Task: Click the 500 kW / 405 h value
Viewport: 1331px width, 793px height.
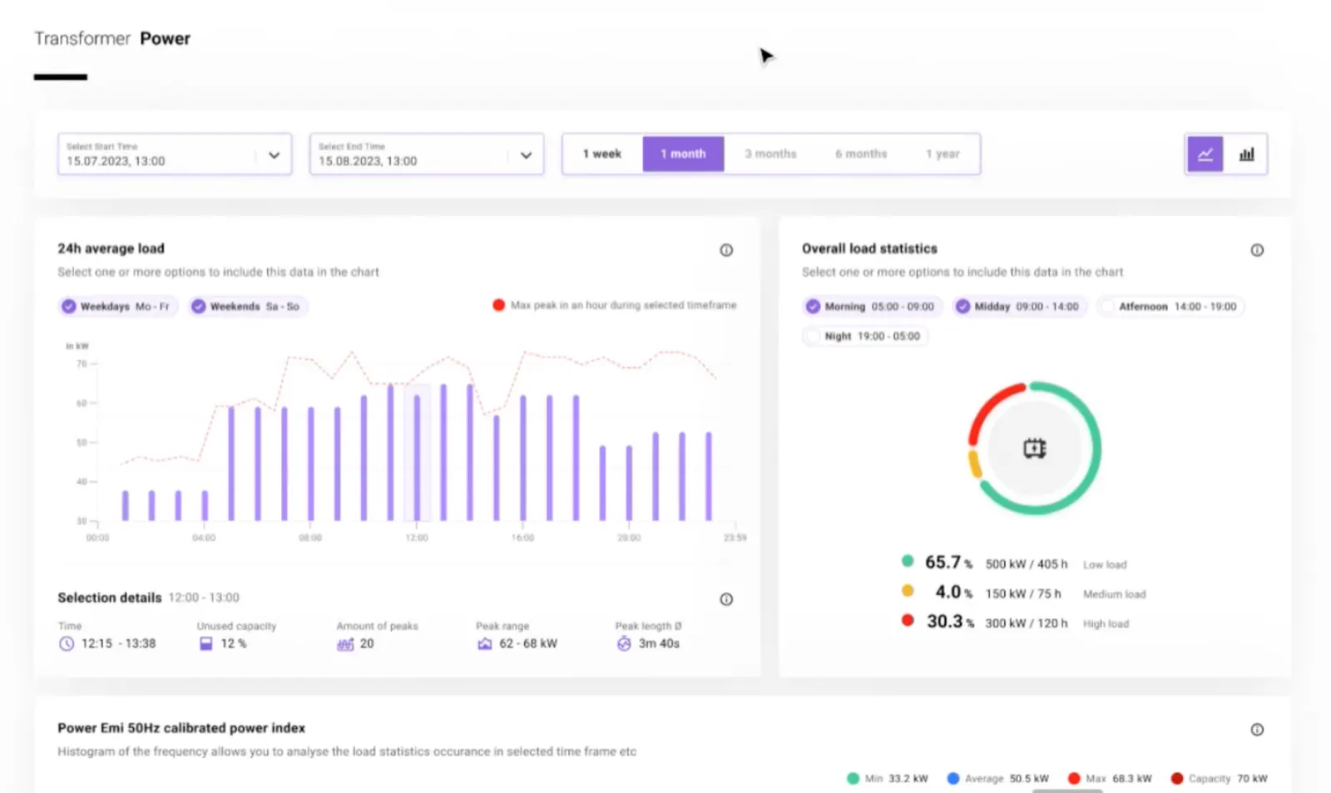Action: click(1027, 564)
